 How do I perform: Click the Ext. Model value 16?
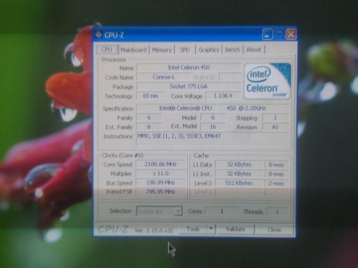coord(213,127)
